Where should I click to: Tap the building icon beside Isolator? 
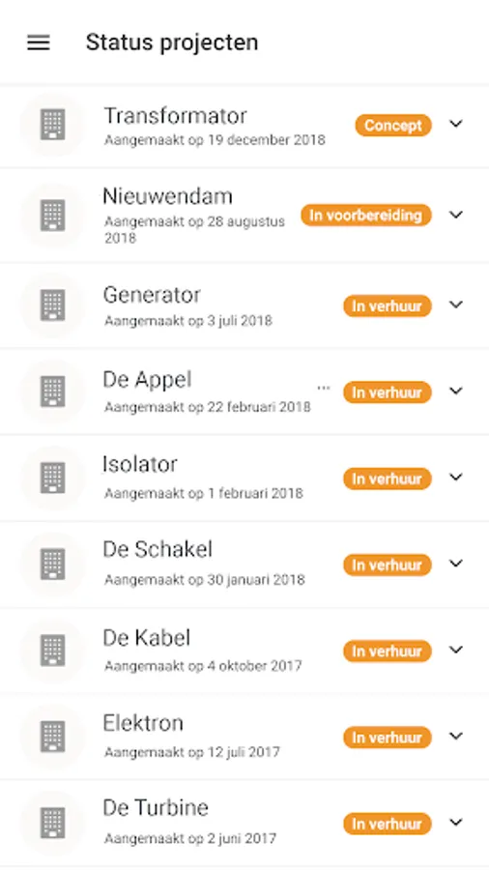coord(53,478)
